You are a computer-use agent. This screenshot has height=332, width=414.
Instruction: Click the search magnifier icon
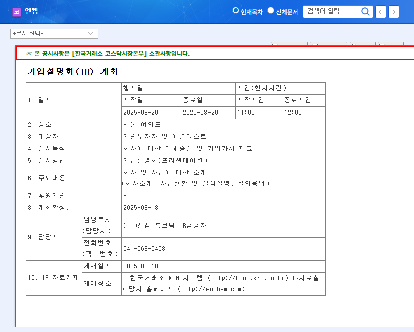click(x=365, y=11)
